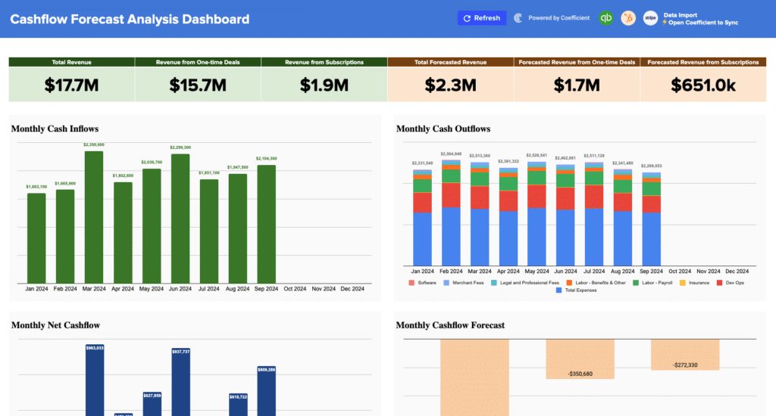Click the Software legend color swatch
Viewport: 776px width, 416px height.
point(411,283)
